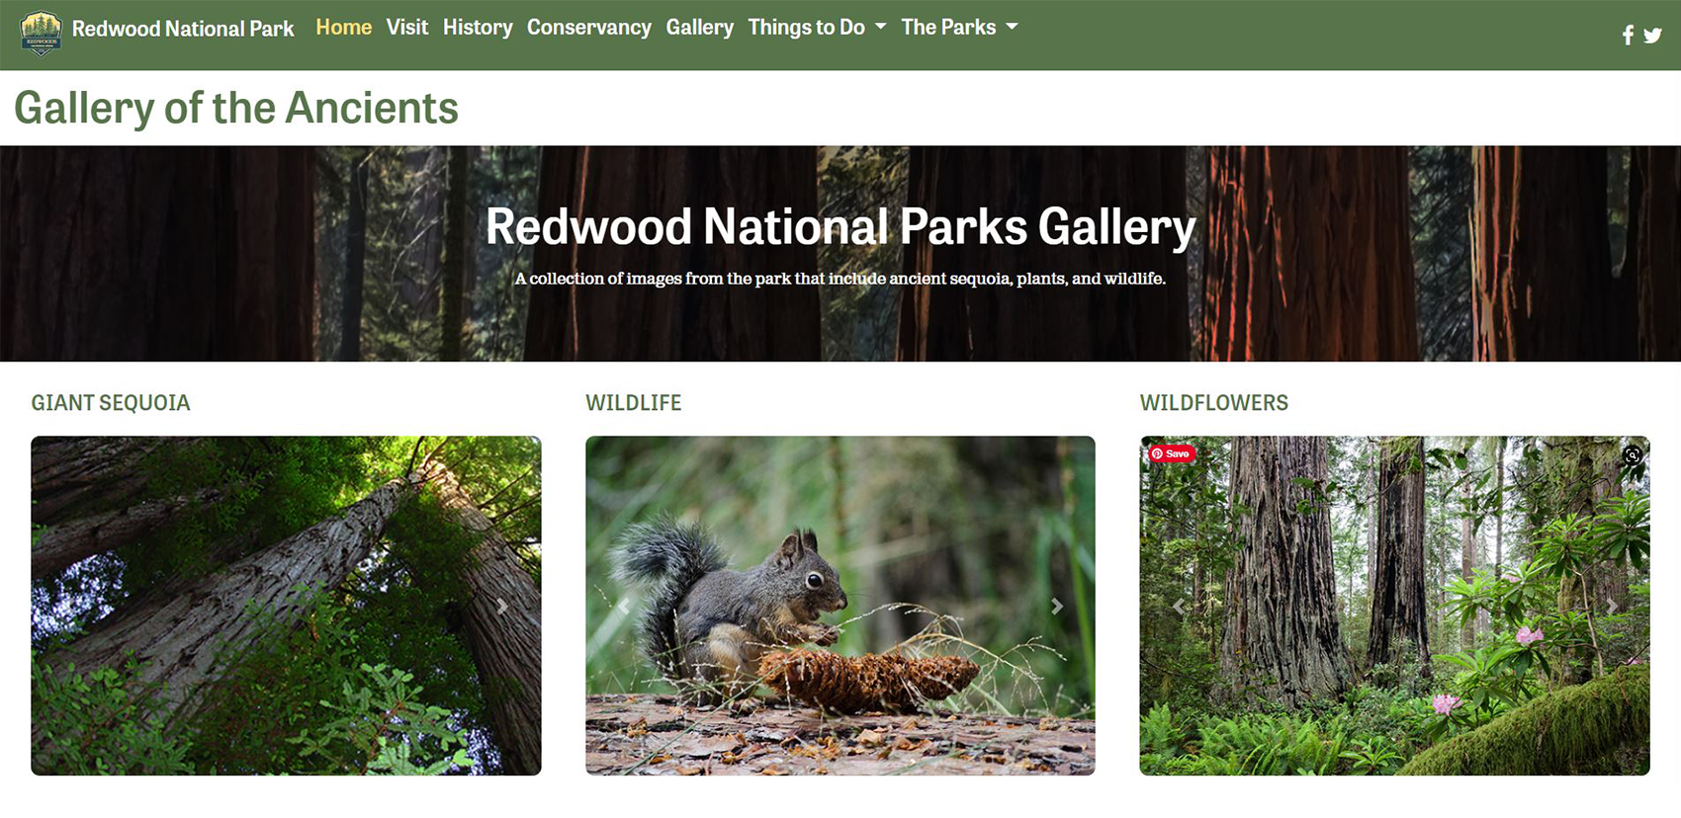
Task: Open the Conservancy nav link
Action: click(589, 28)
